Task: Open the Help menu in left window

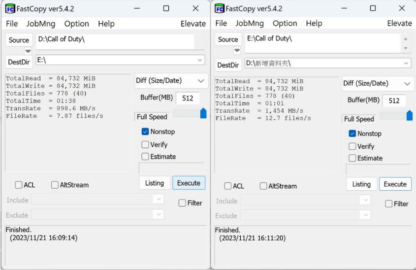Action: pos(106,24)
